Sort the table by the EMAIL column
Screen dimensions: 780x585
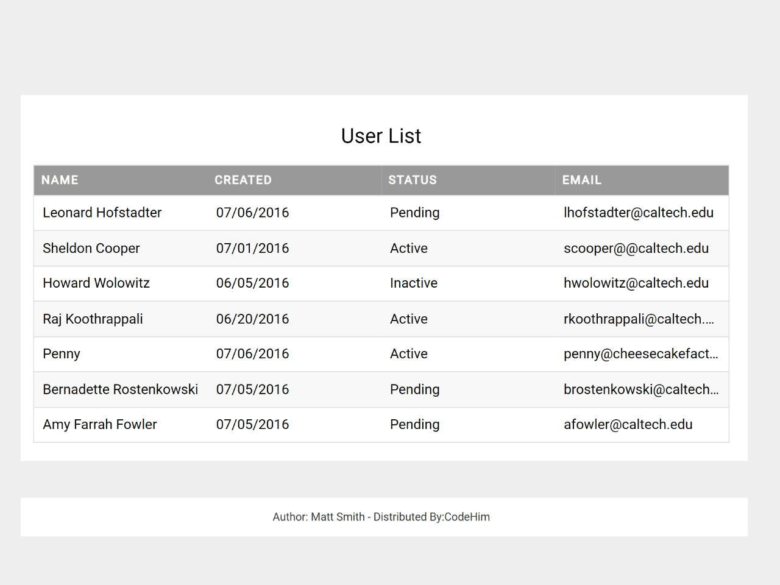pos(582,180)
